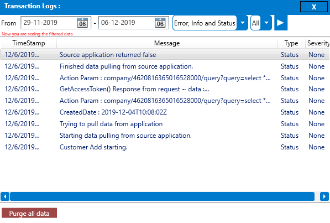This screenshot has height=223, width=330.
Task: Click the horizontal scrollbar left arrow
Action: click(x=5, y=196)
